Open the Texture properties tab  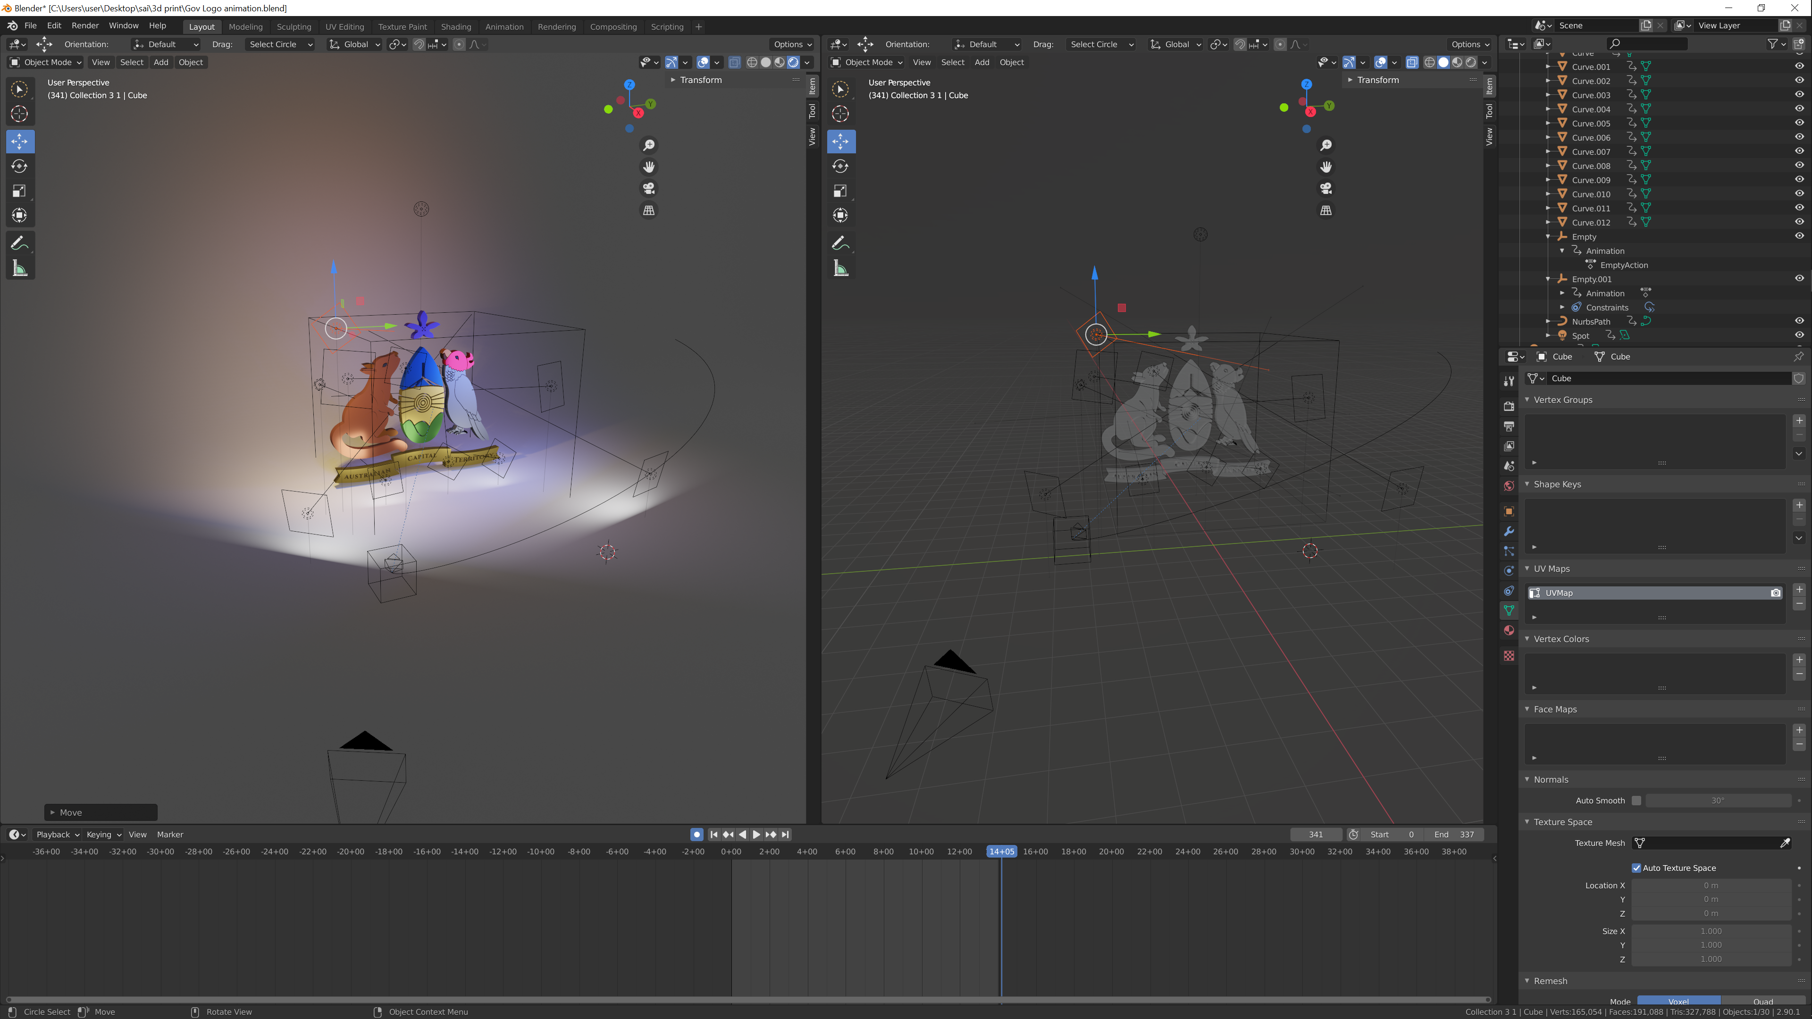point(1509,655)
